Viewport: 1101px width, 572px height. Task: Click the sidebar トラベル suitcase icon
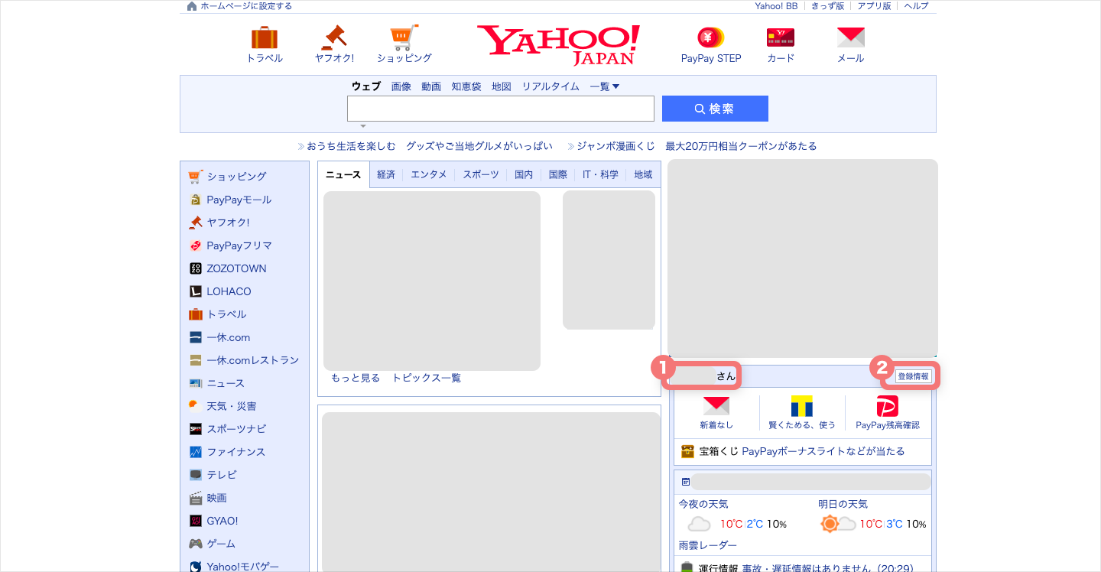coord(196,314)
